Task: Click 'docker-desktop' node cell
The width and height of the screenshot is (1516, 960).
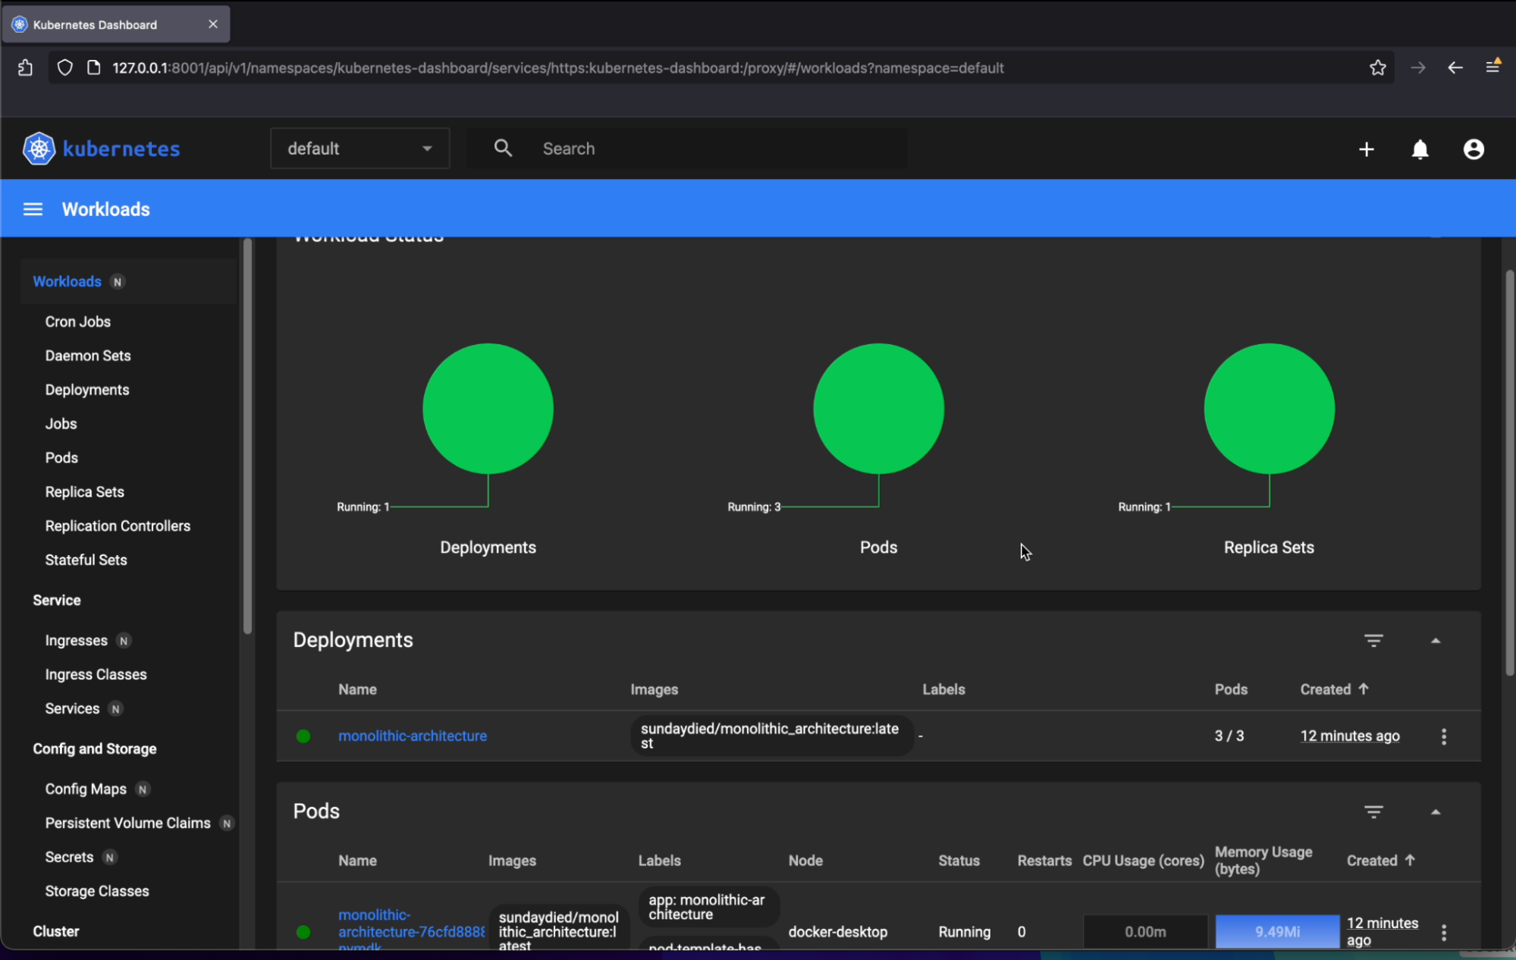Action: pyautogui.click(x=837, y=932)
